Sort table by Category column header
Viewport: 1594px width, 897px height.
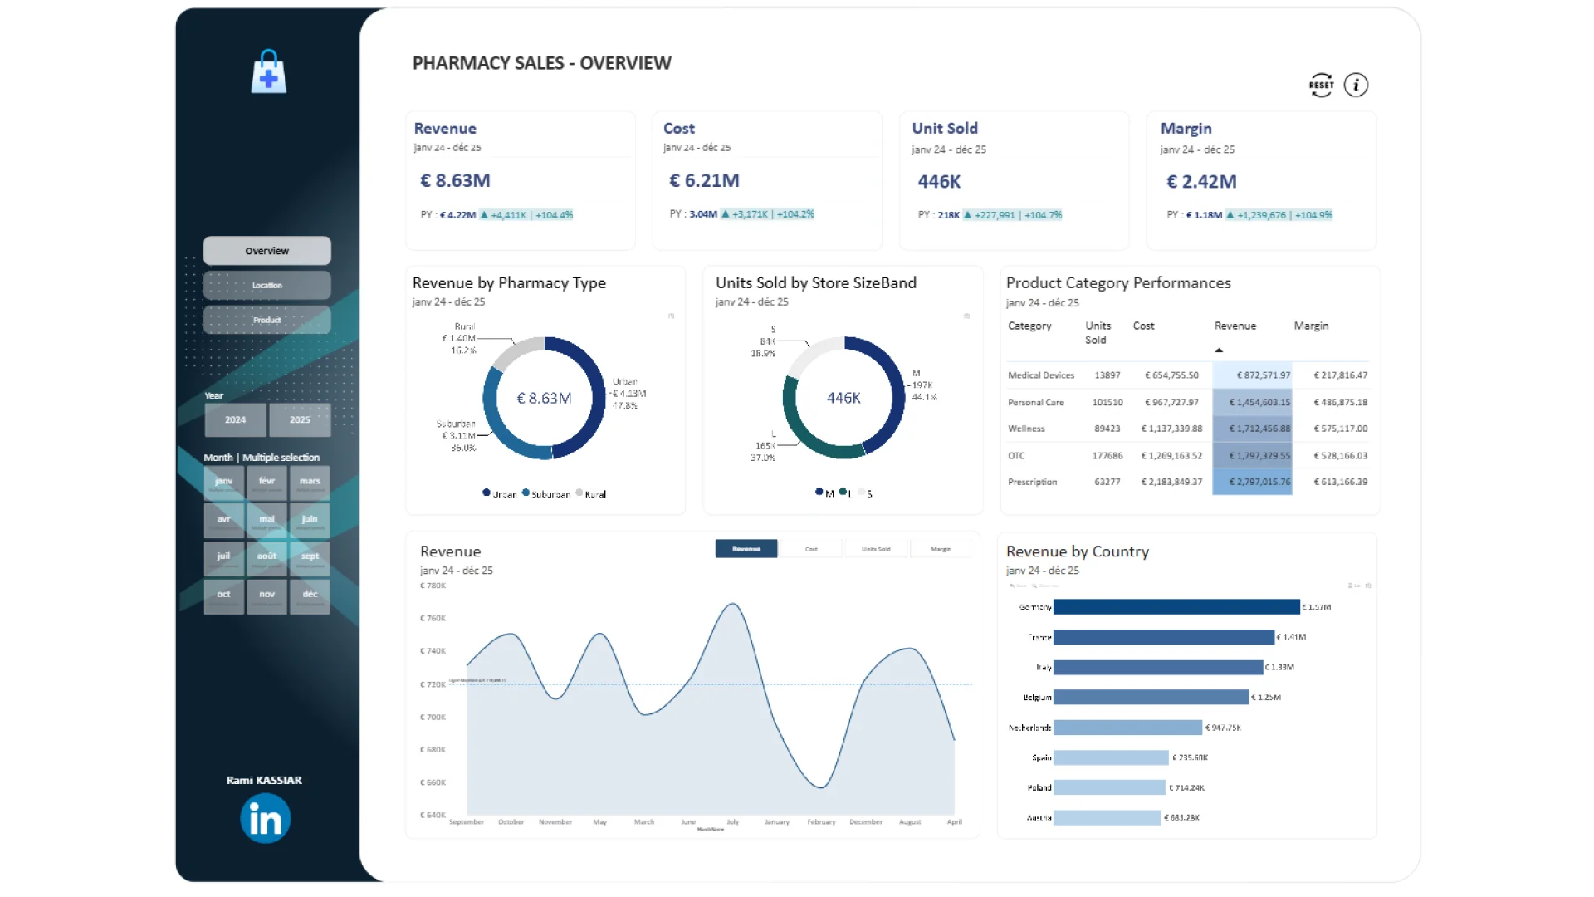[1029, 326]
